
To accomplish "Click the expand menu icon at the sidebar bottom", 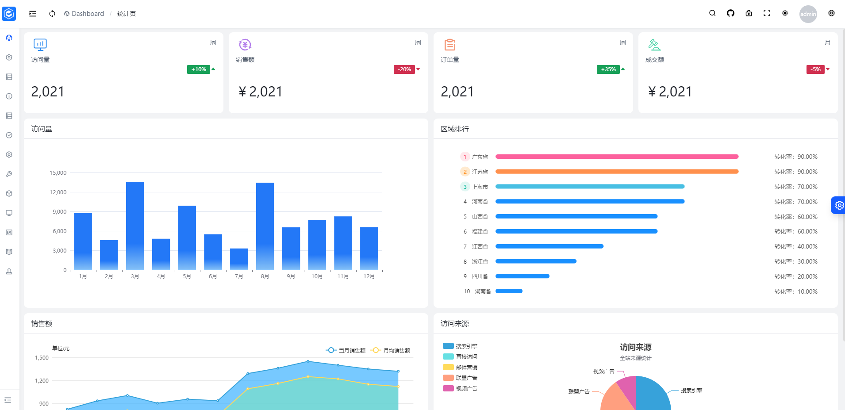I will [8, 400].
